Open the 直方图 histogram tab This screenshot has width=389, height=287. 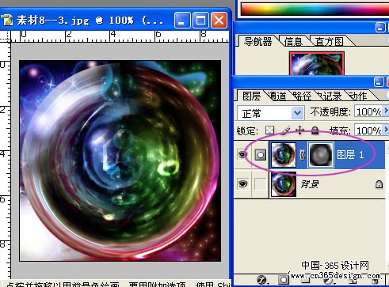[x=330, y=42]
